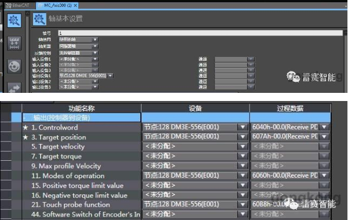Screen dimensions: 348x220
Task: Open the sidebar icon with two opposing arrows
Action: click(x=14, y=88)
